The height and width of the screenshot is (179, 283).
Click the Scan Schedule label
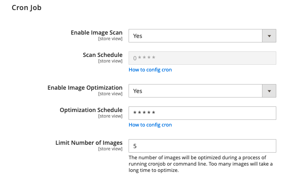102,55
